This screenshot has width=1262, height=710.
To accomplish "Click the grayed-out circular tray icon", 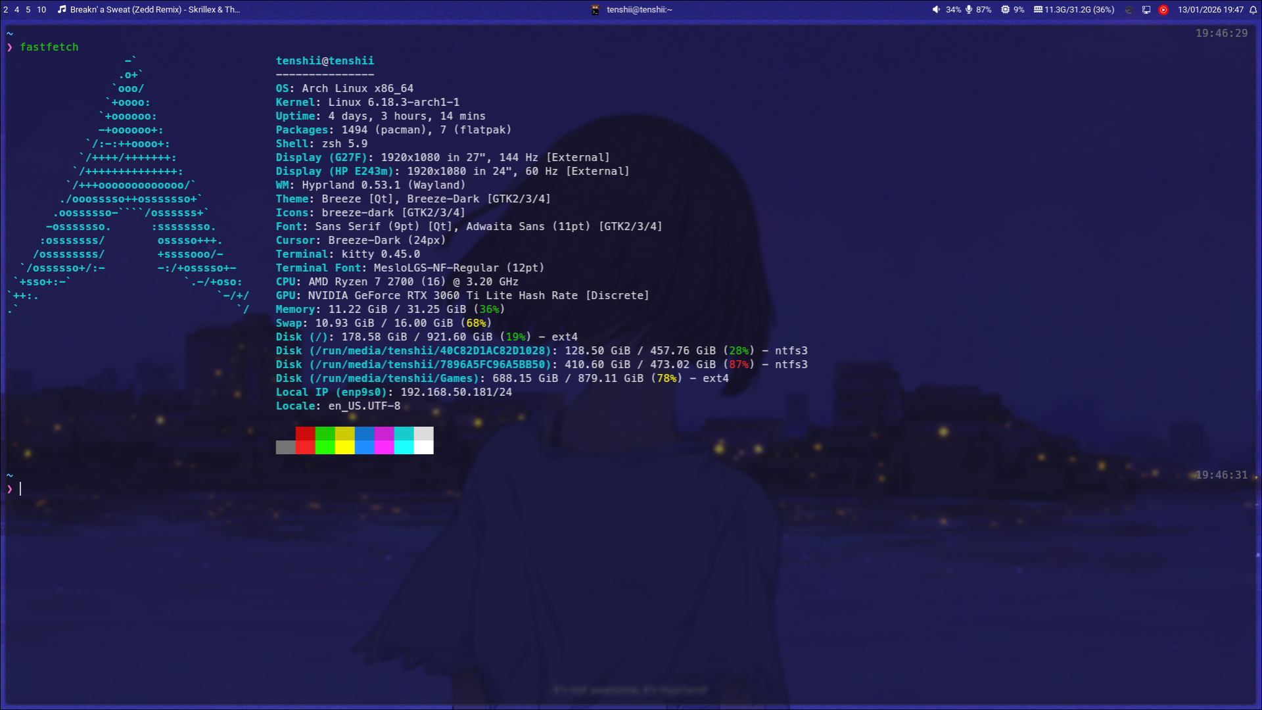I will click(1130, 10).
